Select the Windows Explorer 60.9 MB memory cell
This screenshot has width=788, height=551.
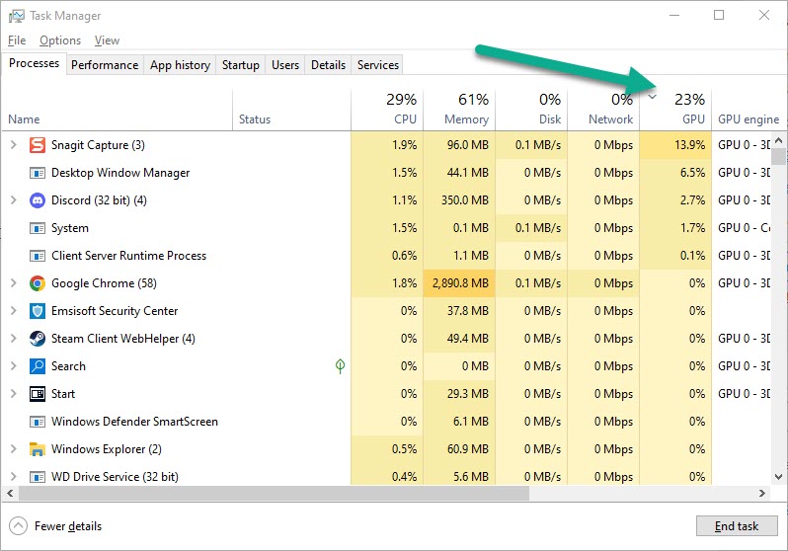coord(459,449)
